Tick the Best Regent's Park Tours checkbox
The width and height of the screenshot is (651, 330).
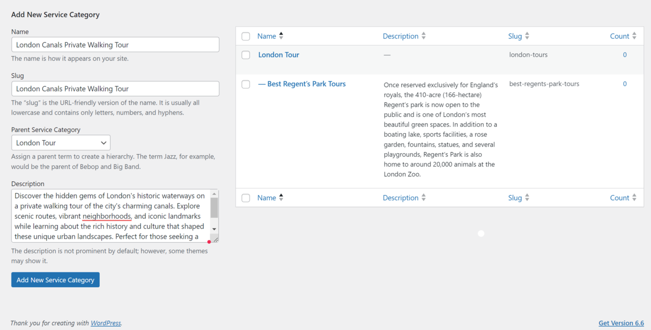pyautogui.click(x=246, y=84)
